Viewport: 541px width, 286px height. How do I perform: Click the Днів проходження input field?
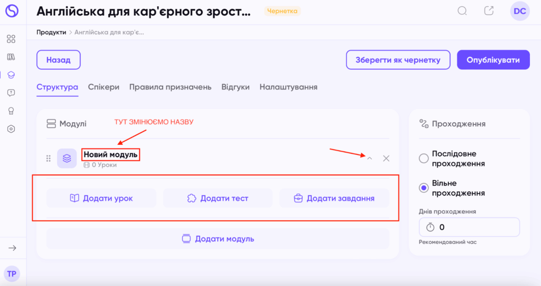469,227
